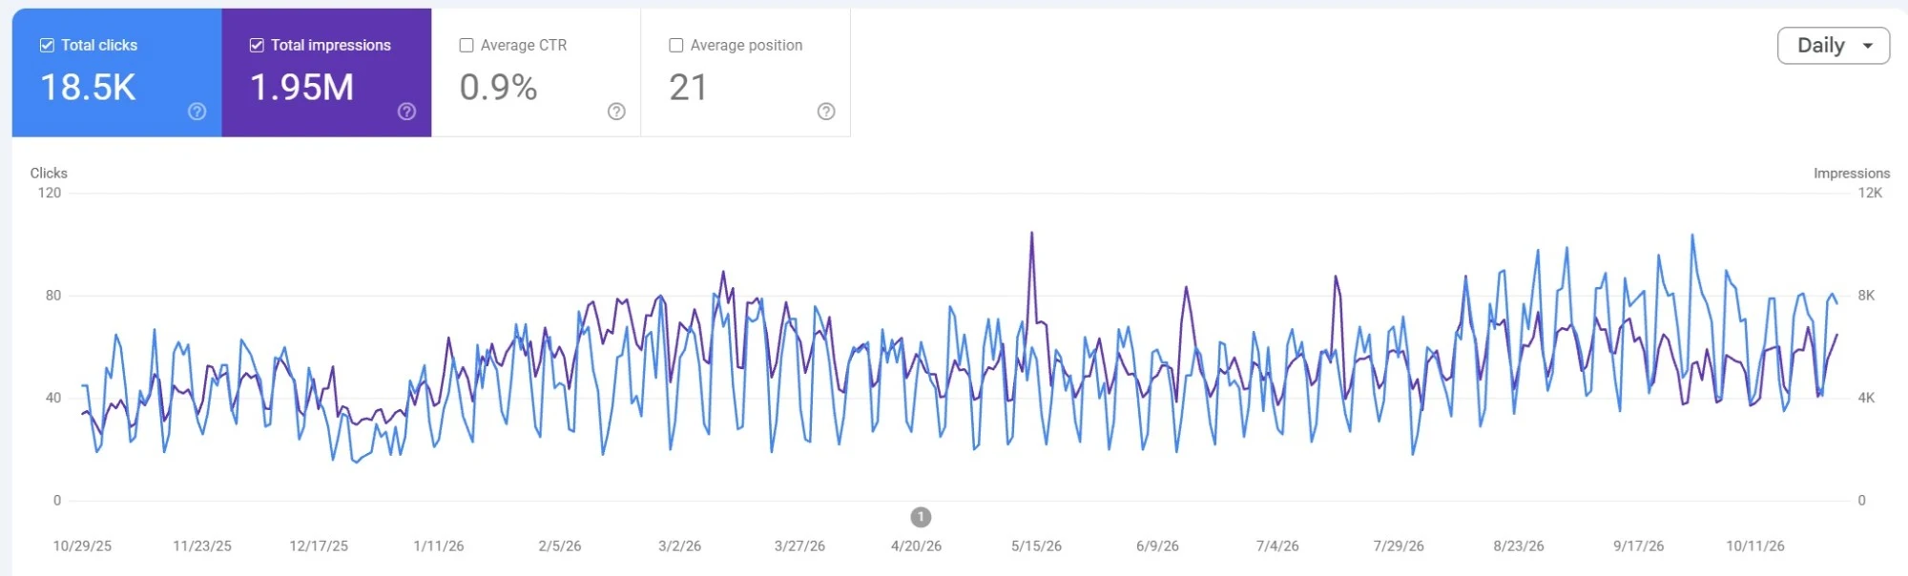Uncheck the Total clicks checkbox

pos(47,45)
